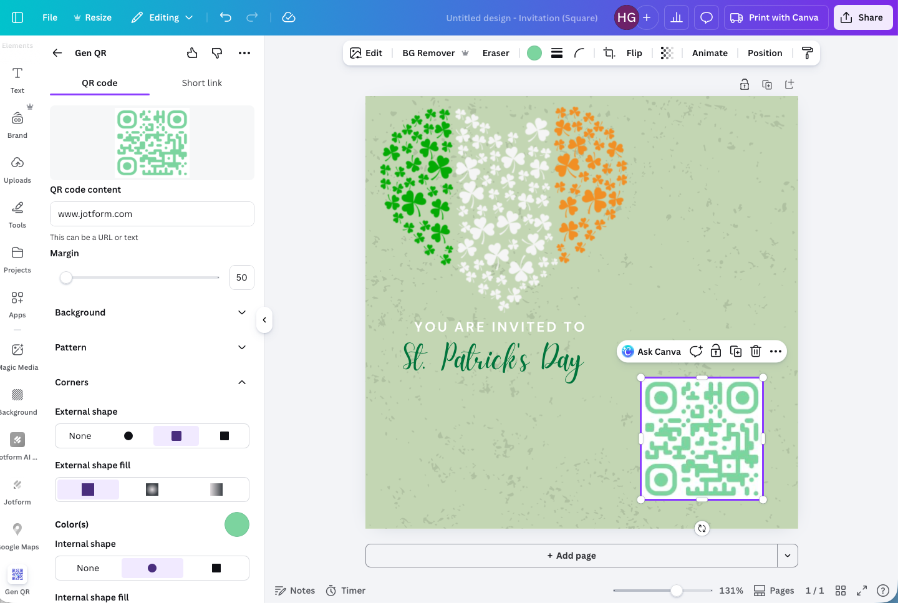Expand the Background section

(152, 312)
